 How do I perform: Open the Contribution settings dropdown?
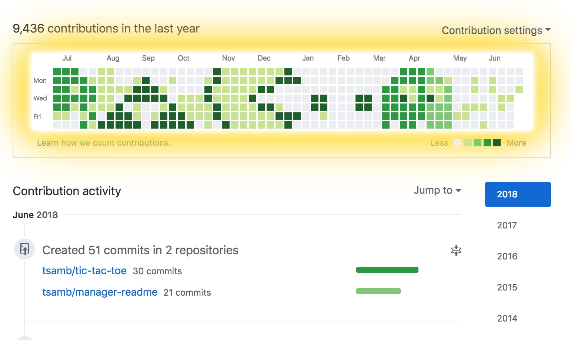496,30
